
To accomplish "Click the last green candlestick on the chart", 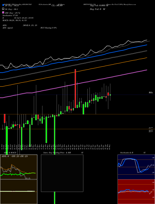I will coord(110,95).
